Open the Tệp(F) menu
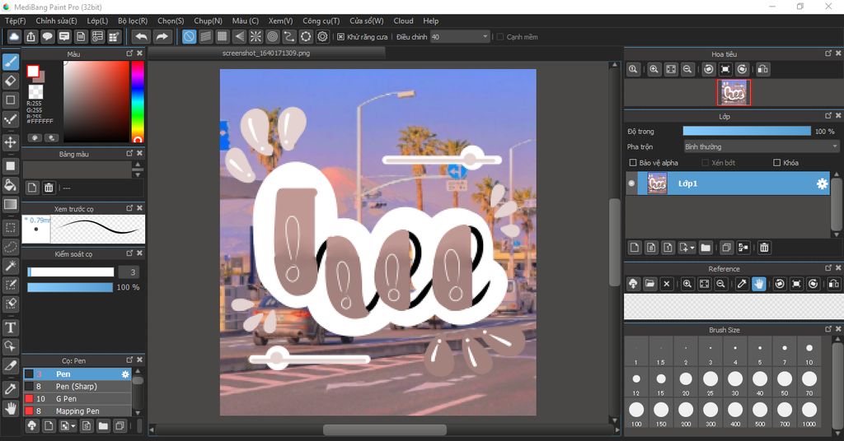The width and height of the screenshot is (844, 441). (x=15, y=21)
